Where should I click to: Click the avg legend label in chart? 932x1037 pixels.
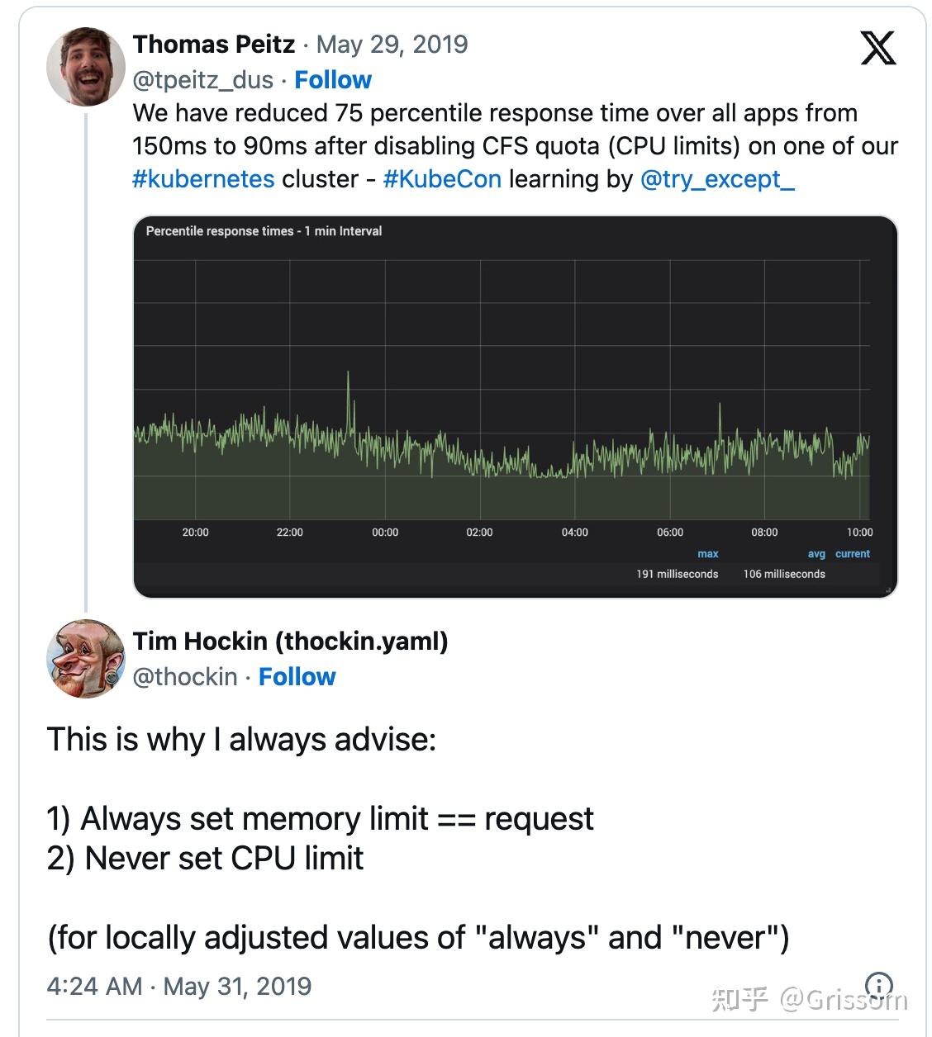click(816, 554)
